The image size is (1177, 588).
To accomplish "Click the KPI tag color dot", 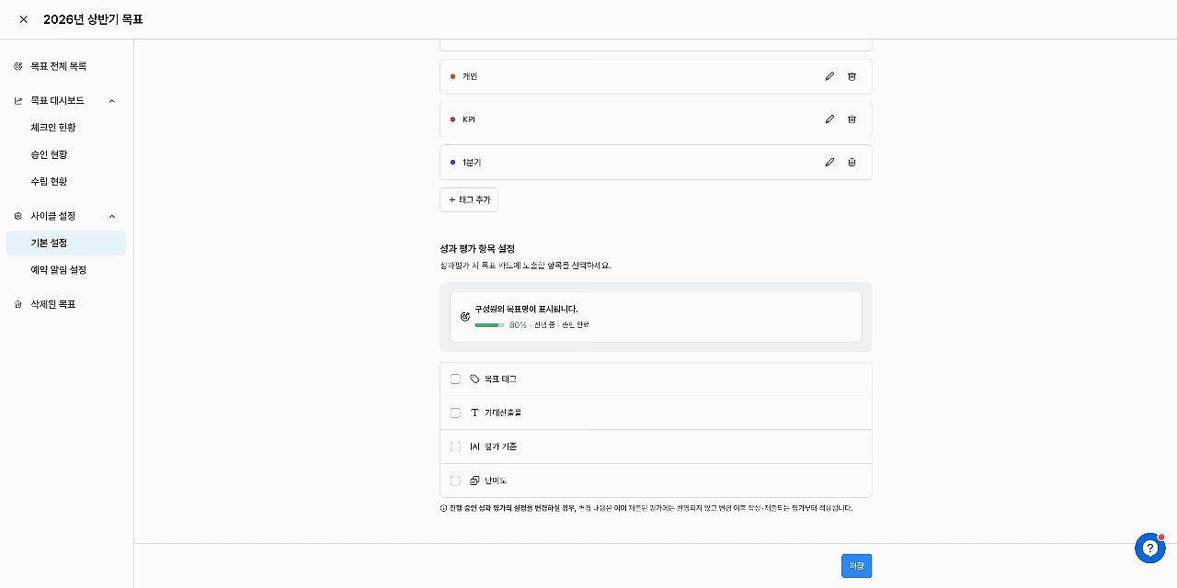I will [x=452, y=119].
